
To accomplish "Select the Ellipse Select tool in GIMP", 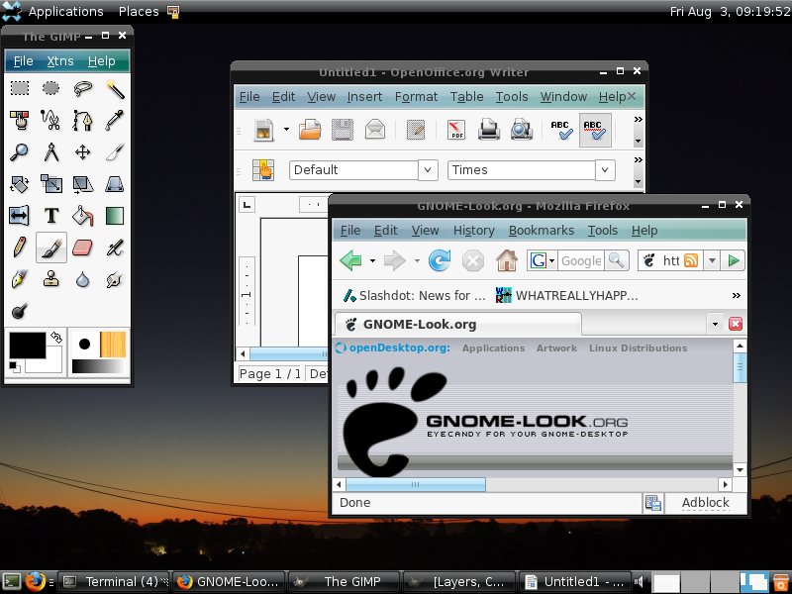I will pos(51,88).
